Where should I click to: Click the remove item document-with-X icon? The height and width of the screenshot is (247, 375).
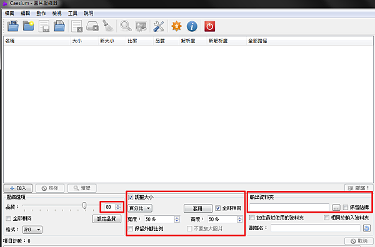(77, 26)
